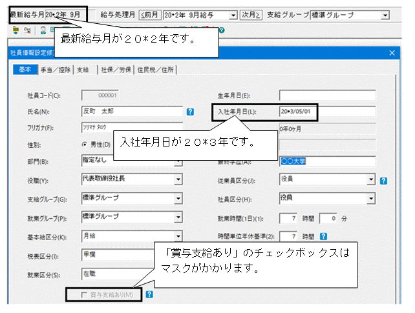Open the help icon next to 氏名
The height and width of the screenshot is (313, 415).
[190, 112]
